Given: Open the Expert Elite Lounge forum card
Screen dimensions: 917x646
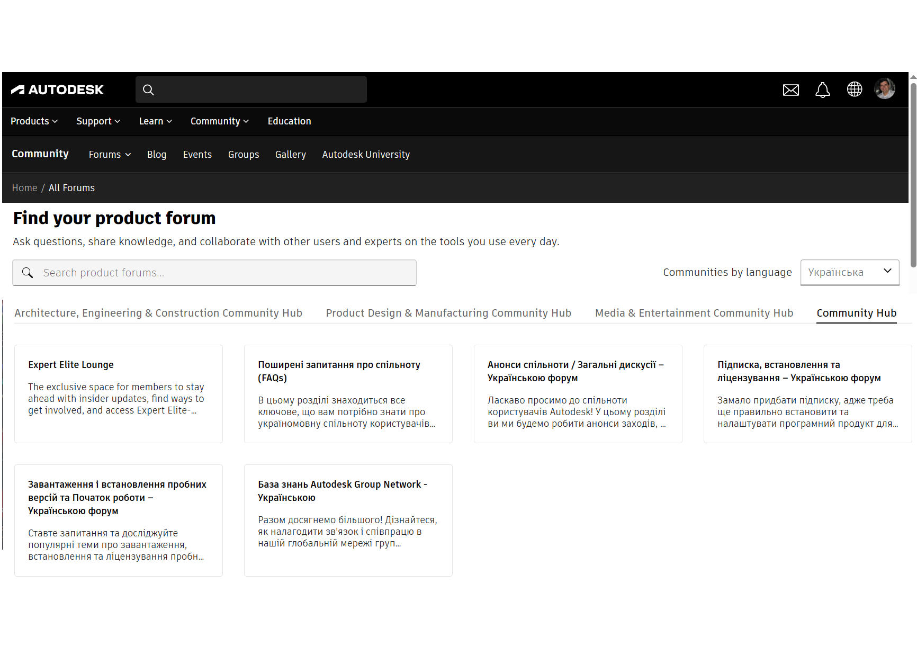Looking at the screenshot, I should 118,393.
